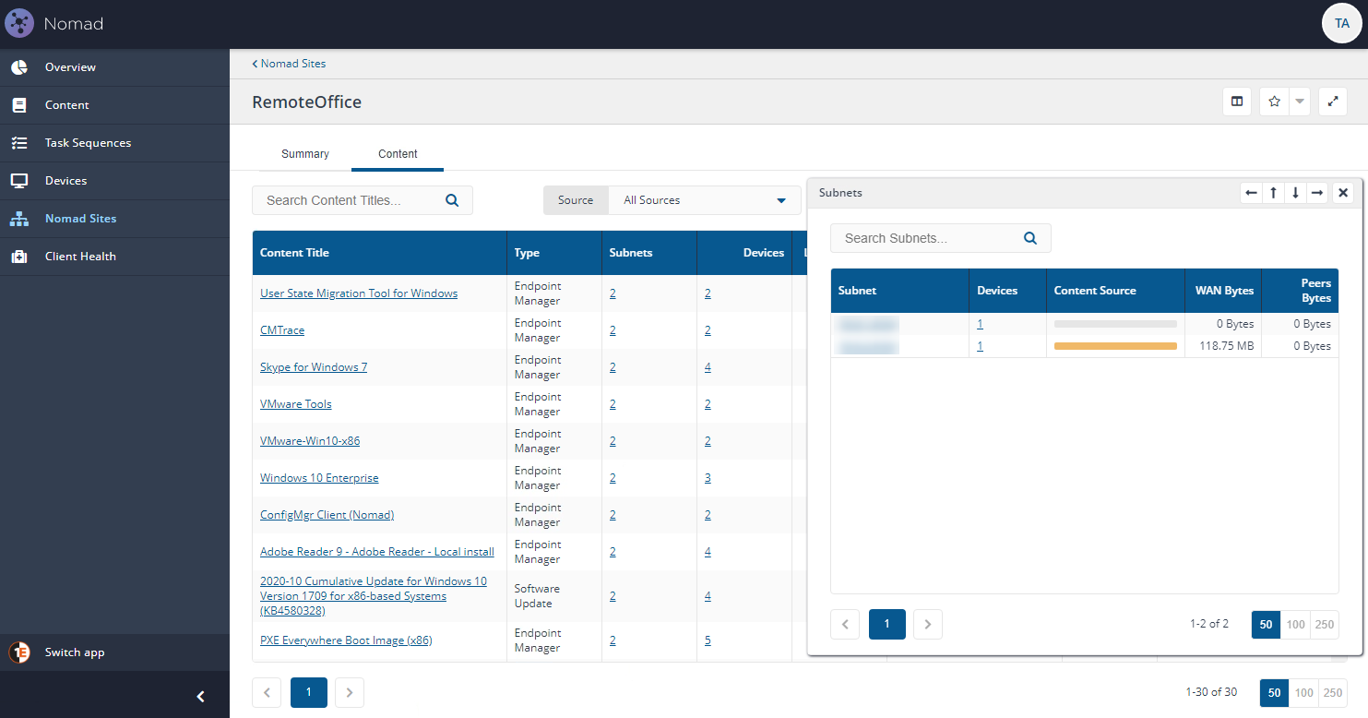Image resolution: width=1368 pixels, height=718 pixels.
Task: Open the All Sources dropdown
Action: (705, 200)
